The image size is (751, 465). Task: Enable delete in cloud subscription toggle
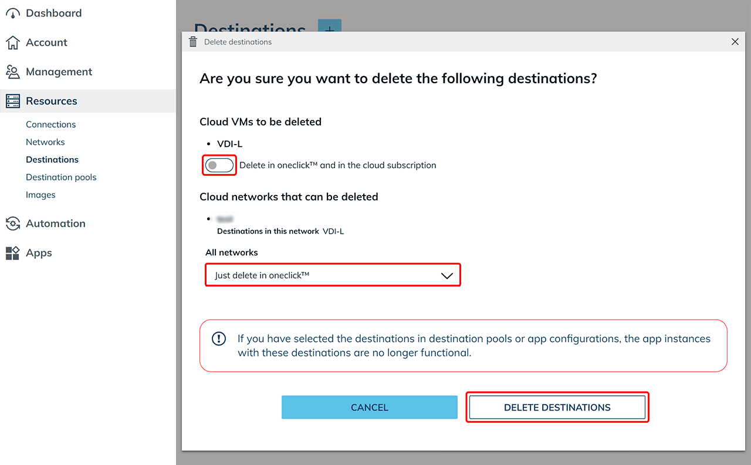[219, 166]
